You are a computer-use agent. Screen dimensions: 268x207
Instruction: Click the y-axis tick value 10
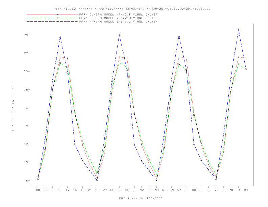[26, 162]
